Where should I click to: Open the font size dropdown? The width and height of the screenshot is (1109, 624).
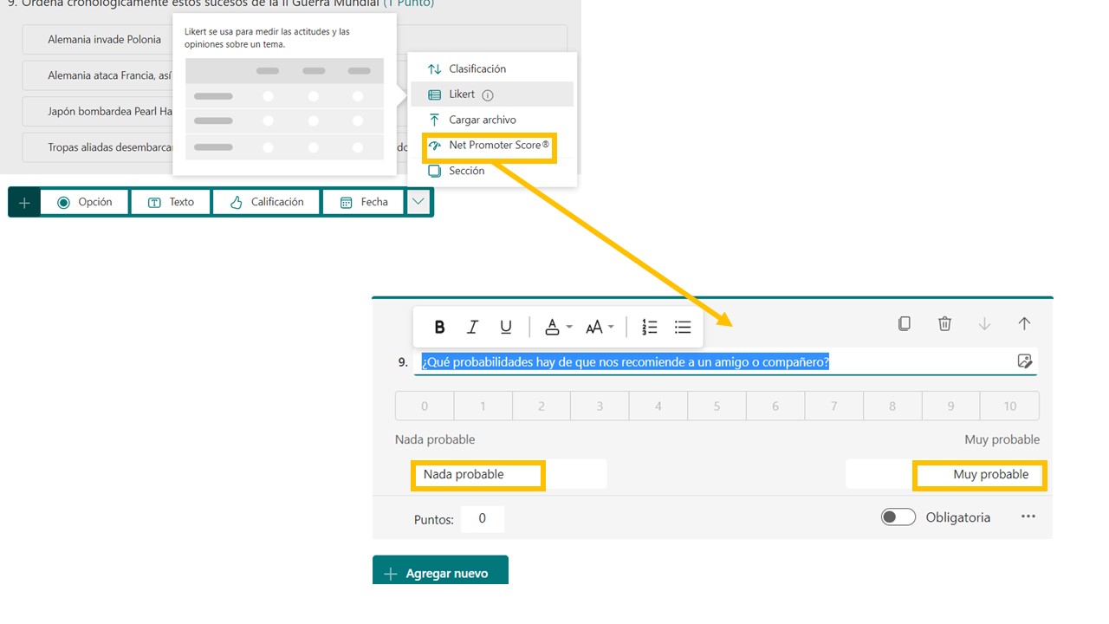pyautogui.click(x=600, y=327)
